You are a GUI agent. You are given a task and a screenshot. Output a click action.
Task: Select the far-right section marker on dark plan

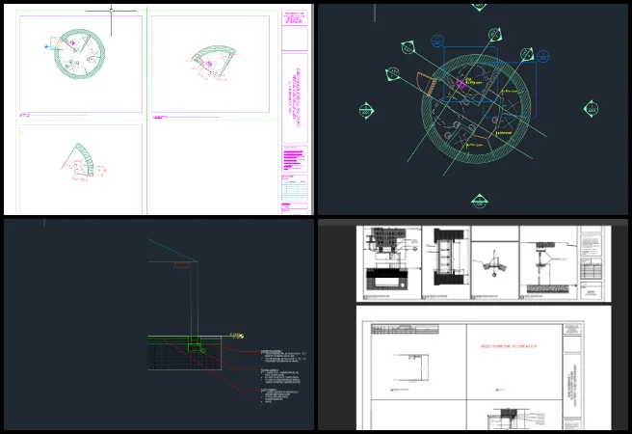[591, 109]
